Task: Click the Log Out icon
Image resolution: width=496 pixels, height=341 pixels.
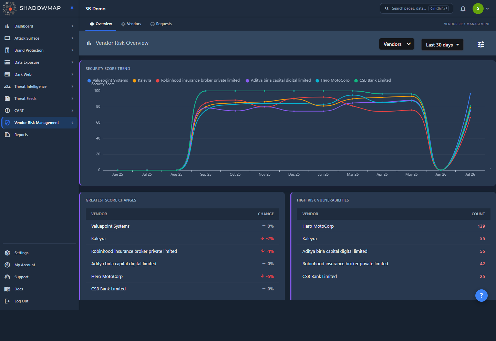Action: pyautogui.click(x=7, y=301)
